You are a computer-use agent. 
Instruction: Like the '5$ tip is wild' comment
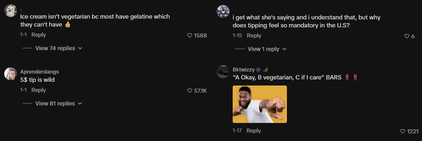[190, 91]
